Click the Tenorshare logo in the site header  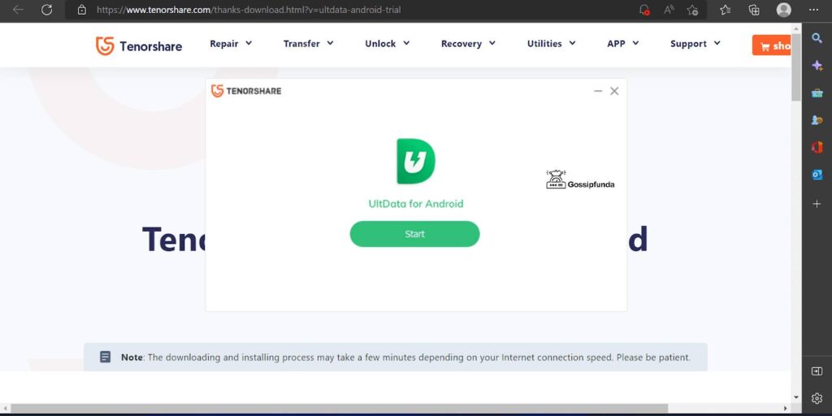(x=139, y=46)
